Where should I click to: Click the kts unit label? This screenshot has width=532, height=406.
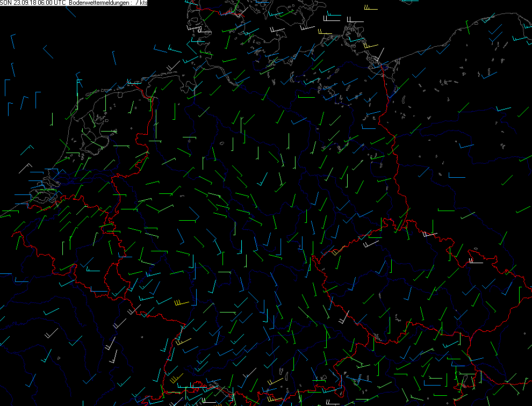[143, 3]
